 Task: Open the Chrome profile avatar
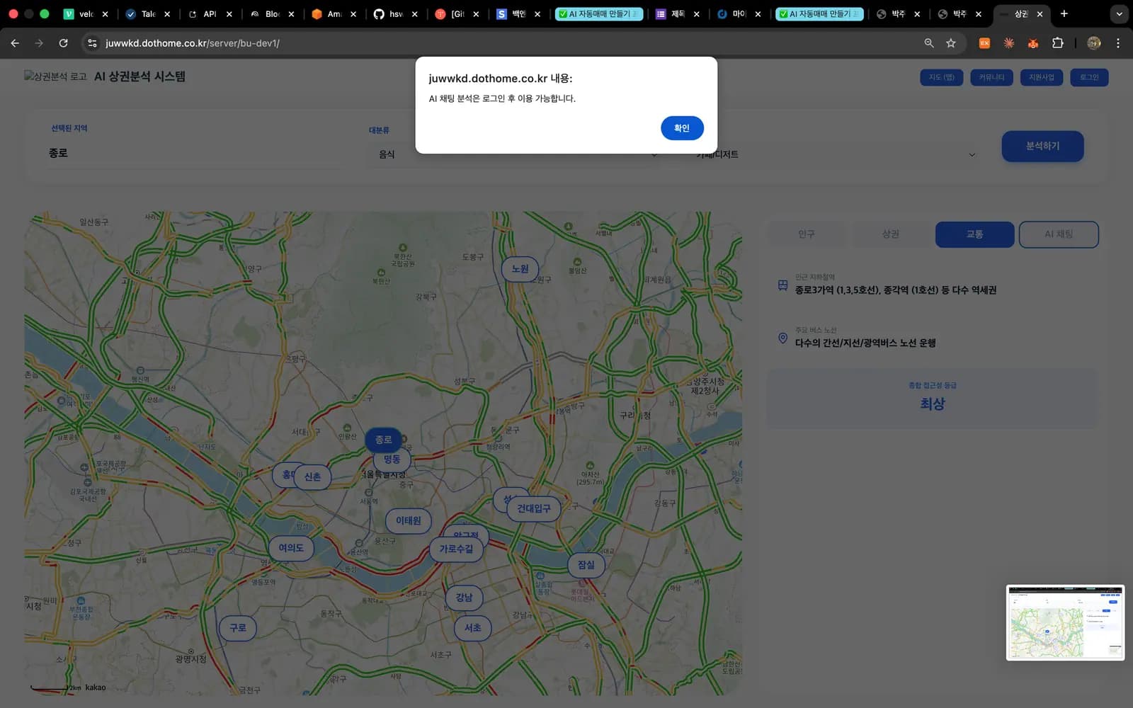(1094, 43)
